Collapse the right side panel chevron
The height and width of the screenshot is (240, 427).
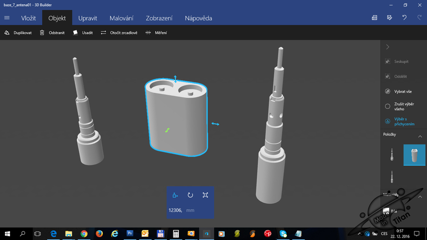point(388,47)
